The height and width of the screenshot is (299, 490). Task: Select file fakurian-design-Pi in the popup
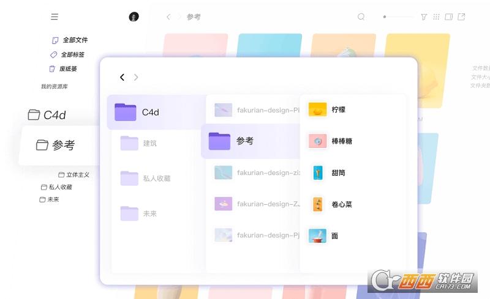click(x=257, y=110)
